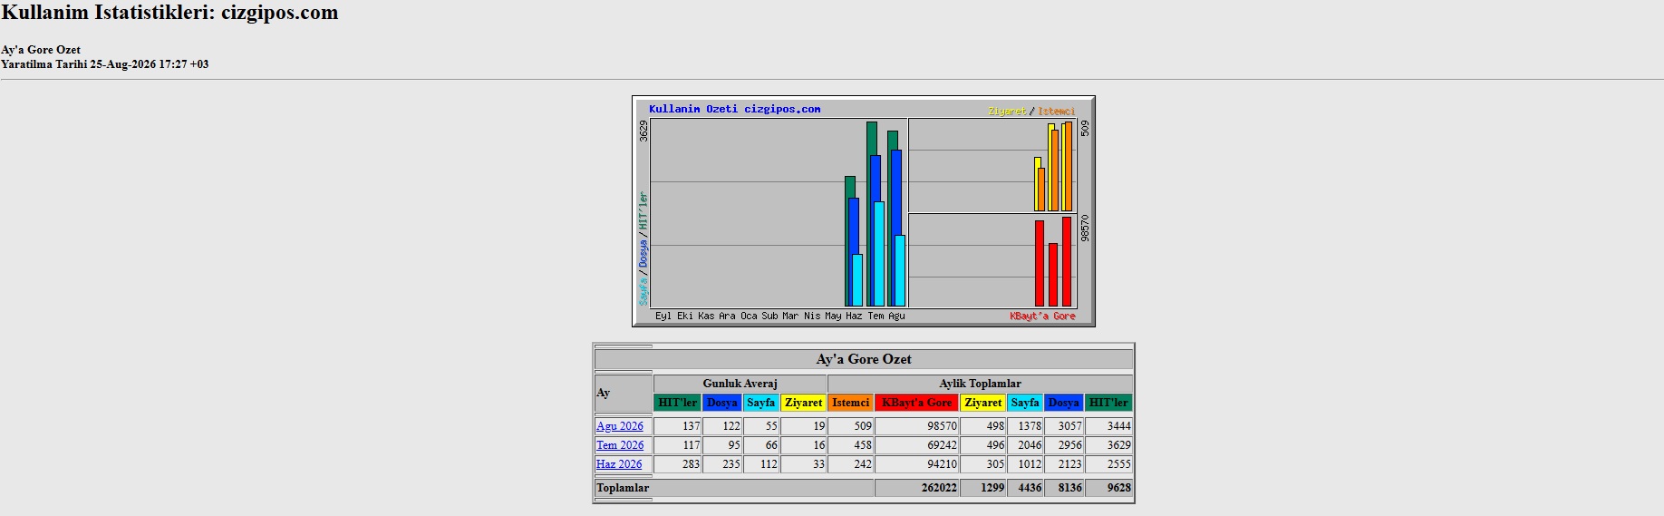Open the Tem 2026 monthly report link
This screenshot has width=1664, height=516.
[x=620, y=444]
